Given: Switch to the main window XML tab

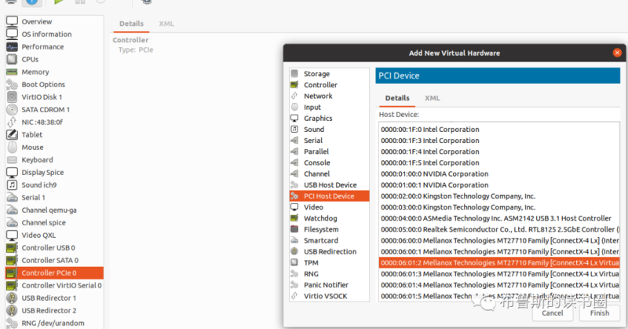Looking at the screenshot, I should 166,24.
